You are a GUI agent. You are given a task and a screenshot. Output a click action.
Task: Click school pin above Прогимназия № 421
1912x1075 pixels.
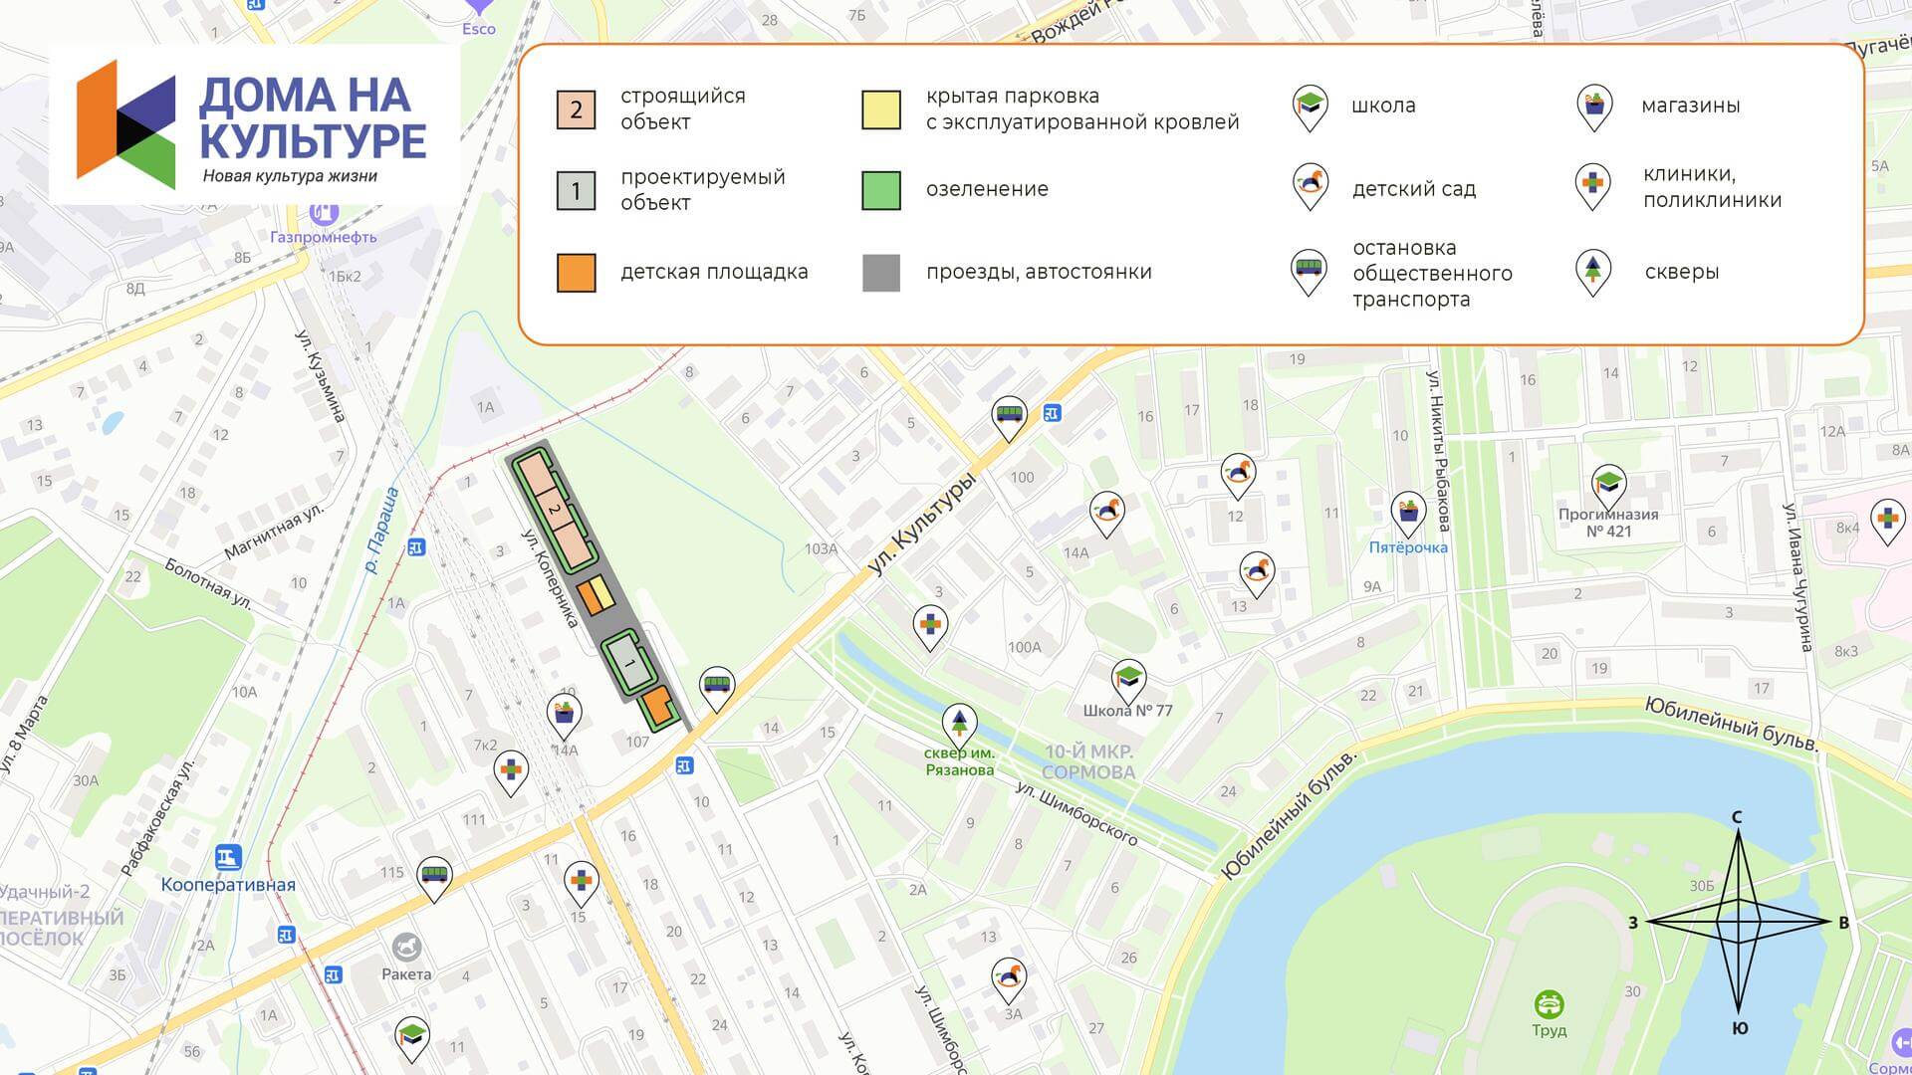(1608, 487)
